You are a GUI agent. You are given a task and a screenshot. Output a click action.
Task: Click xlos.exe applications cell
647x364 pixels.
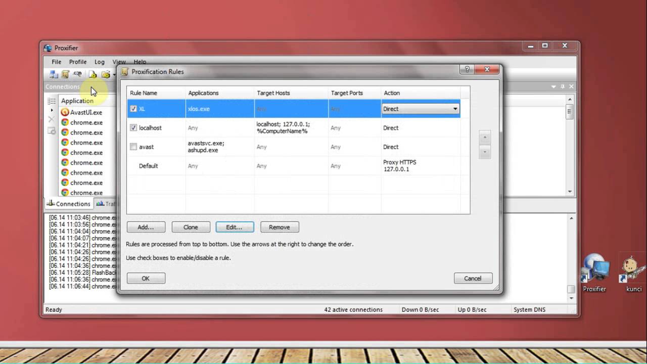coord(220,109)
